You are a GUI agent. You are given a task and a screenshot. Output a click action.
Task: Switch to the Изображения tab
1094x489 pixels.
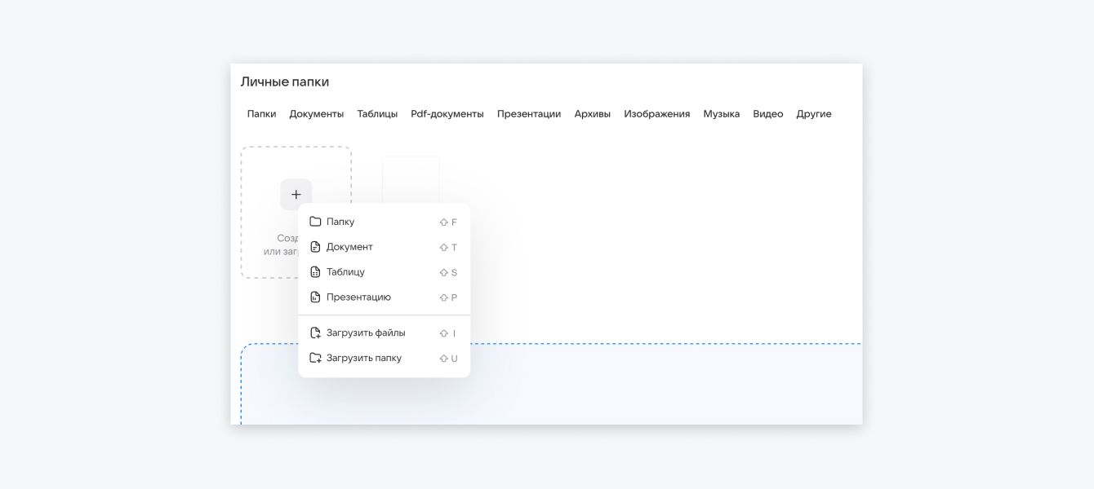[x=656, y=114]
